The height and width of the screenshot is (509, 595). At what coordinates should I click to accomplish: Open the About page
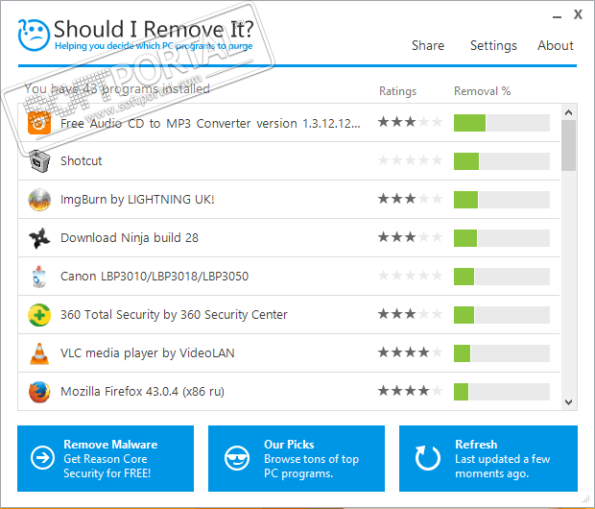coord(556,45)
